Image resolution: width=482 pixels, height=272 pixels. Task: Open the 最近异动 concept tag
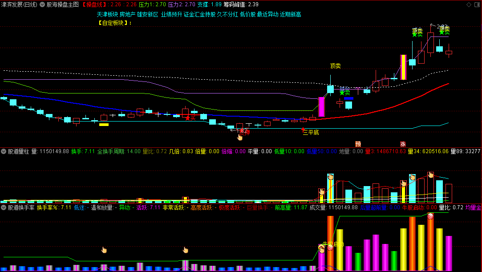(268, 14)
